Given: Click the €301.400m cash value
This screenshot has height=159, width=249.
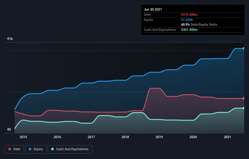Looking at the screenshot, I should (189, 30).
